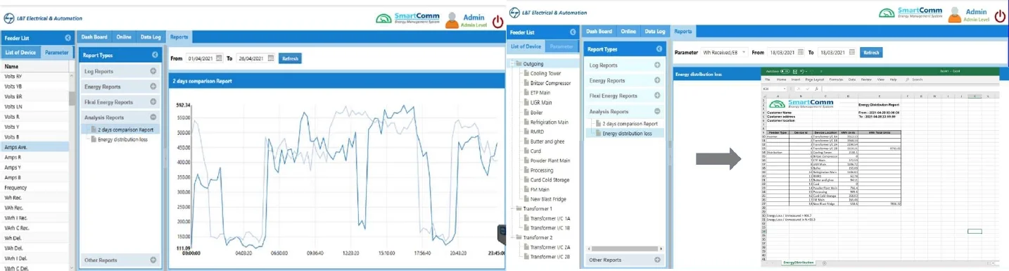
Task: Select Amps Ave. parameter row
Action: [34, 147]
